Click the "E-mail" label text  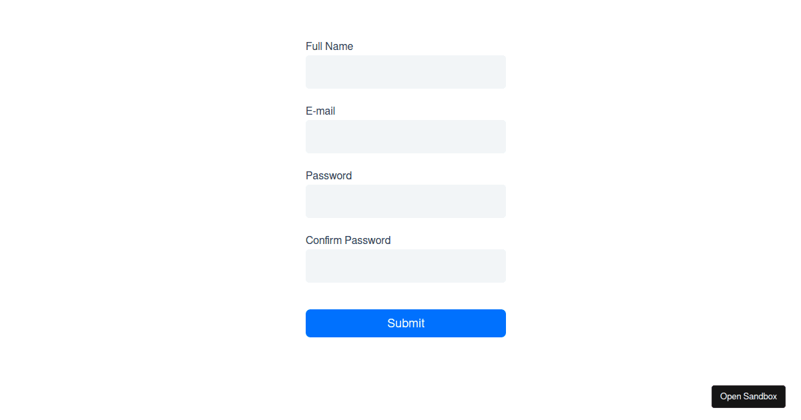coord(320,111)
